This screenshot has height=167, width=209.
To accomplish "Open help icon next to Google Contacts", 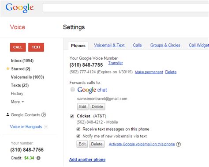I will click(44, 115).
